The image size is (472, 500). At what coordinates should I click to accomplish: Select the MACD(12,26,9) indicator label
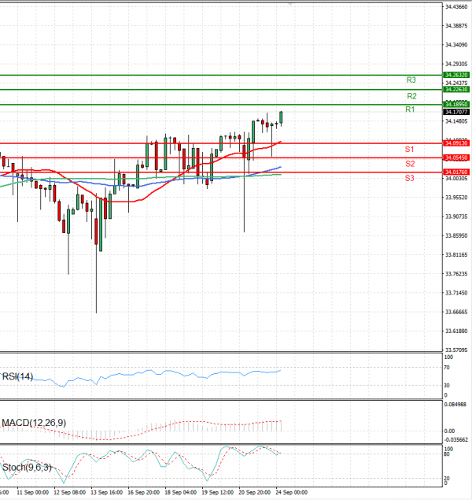(34, 424)
